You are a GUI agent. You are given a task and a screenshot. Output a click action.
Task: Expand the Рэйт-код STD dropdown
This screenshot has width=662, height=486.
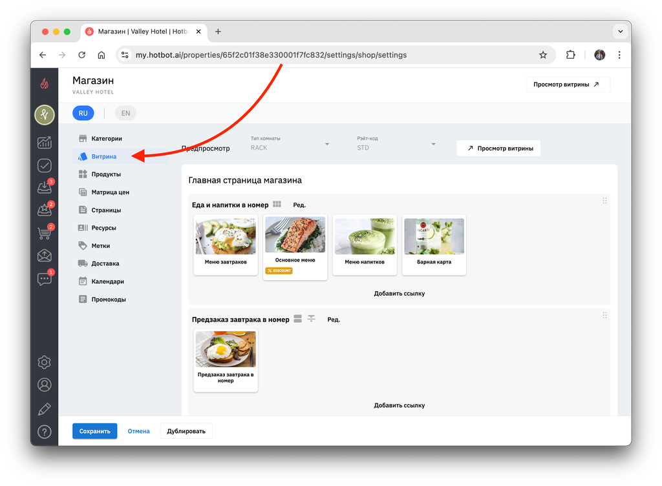(396, 144)
